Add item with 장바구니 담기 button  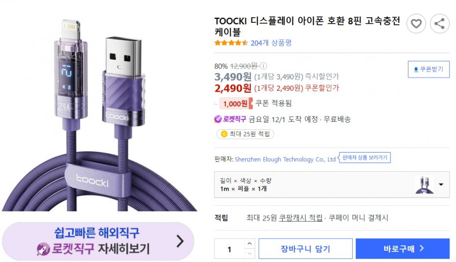coord(305,249)
